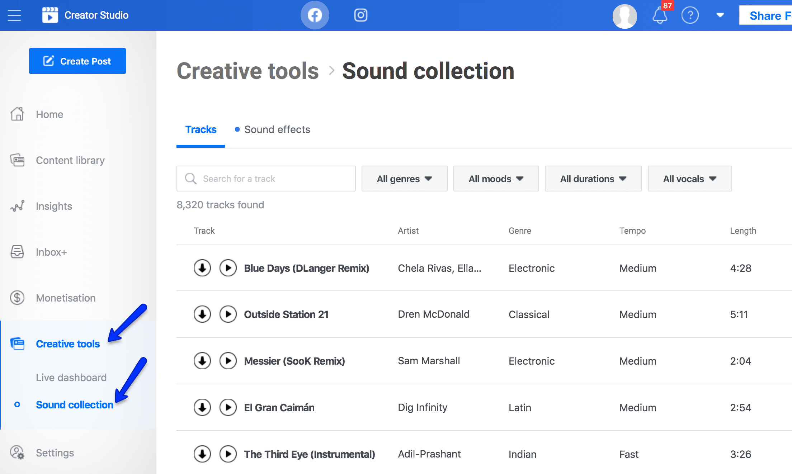The width and height of the screenshot is (792, 474).
Task: Download Outside Station 21 track
Action: pyautogui.click(x=202, y=314)
